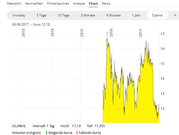Open the News tab

[x=106, y=4]
